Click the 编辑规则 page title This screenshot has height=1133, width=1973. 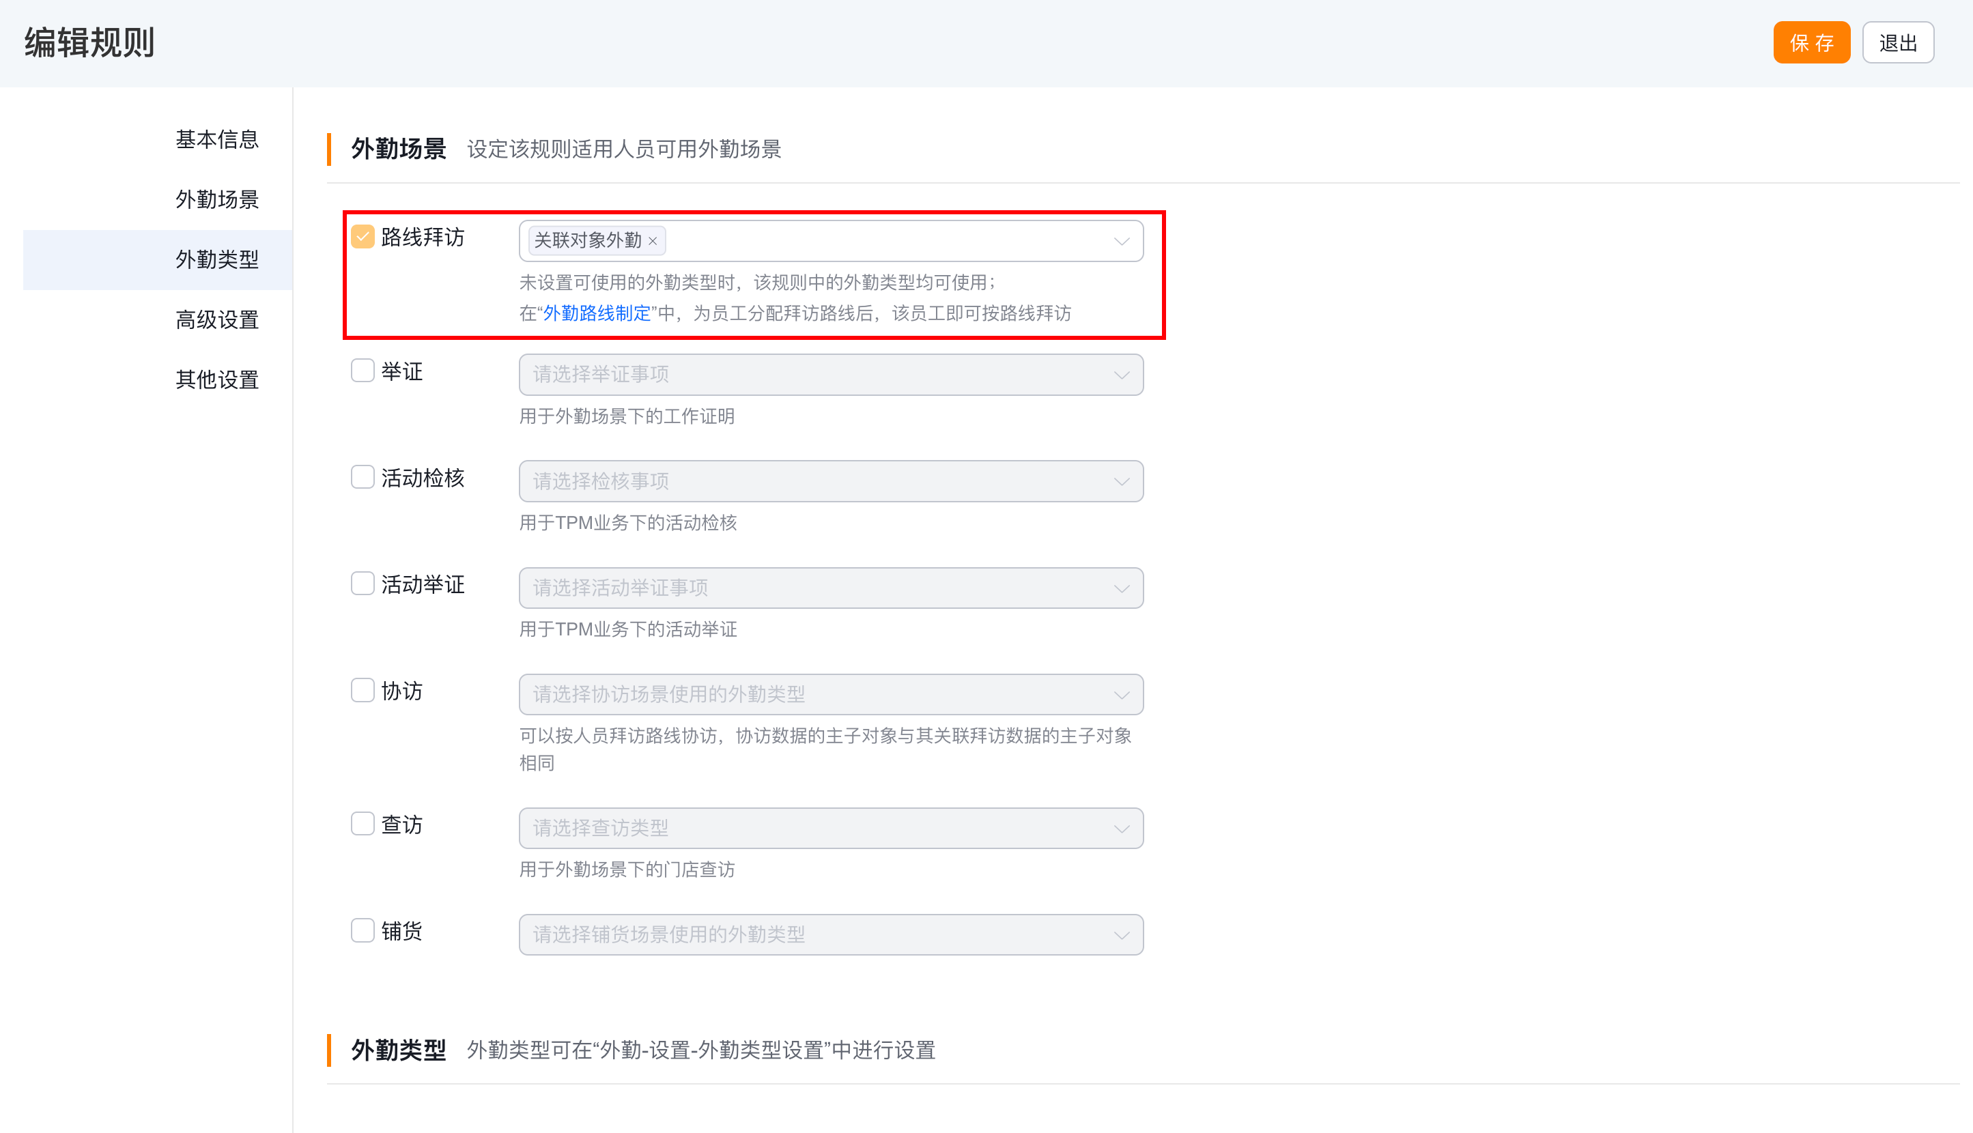(x=89, y=43)
